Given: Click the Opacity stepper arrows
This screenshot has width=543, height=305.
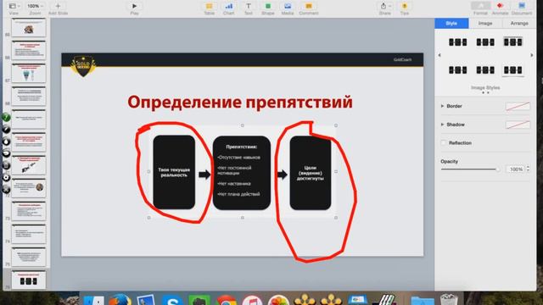Looking at the screenshot, I should click(528, 169).
